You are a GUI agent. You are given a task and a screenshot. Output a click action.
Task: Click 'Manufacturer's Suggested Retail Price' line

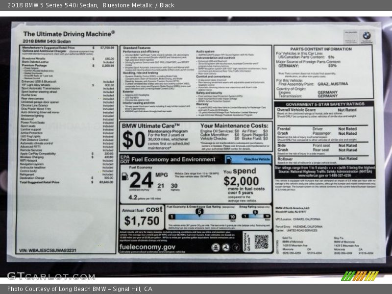pyautogui.click(x=68, y=48)
